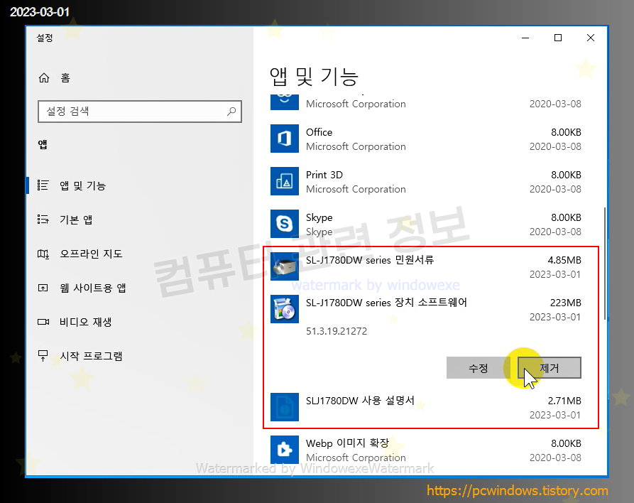Image resolution: width=634 pixels, height=503 pixels.
Task: Click the Print 3D app icon
Action: pyautogui.click(x=285, y=181)
